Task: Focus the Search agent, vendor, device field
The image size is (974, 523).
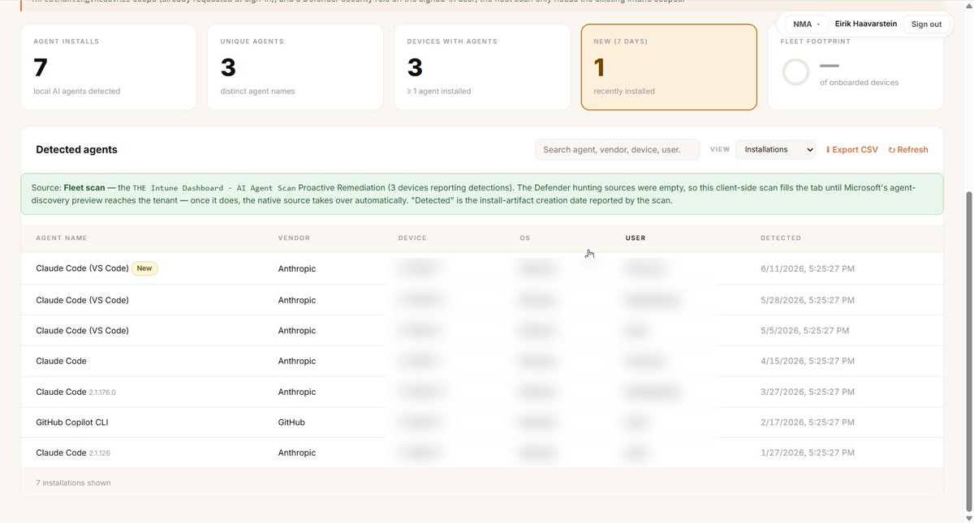Action: (617, 149)
